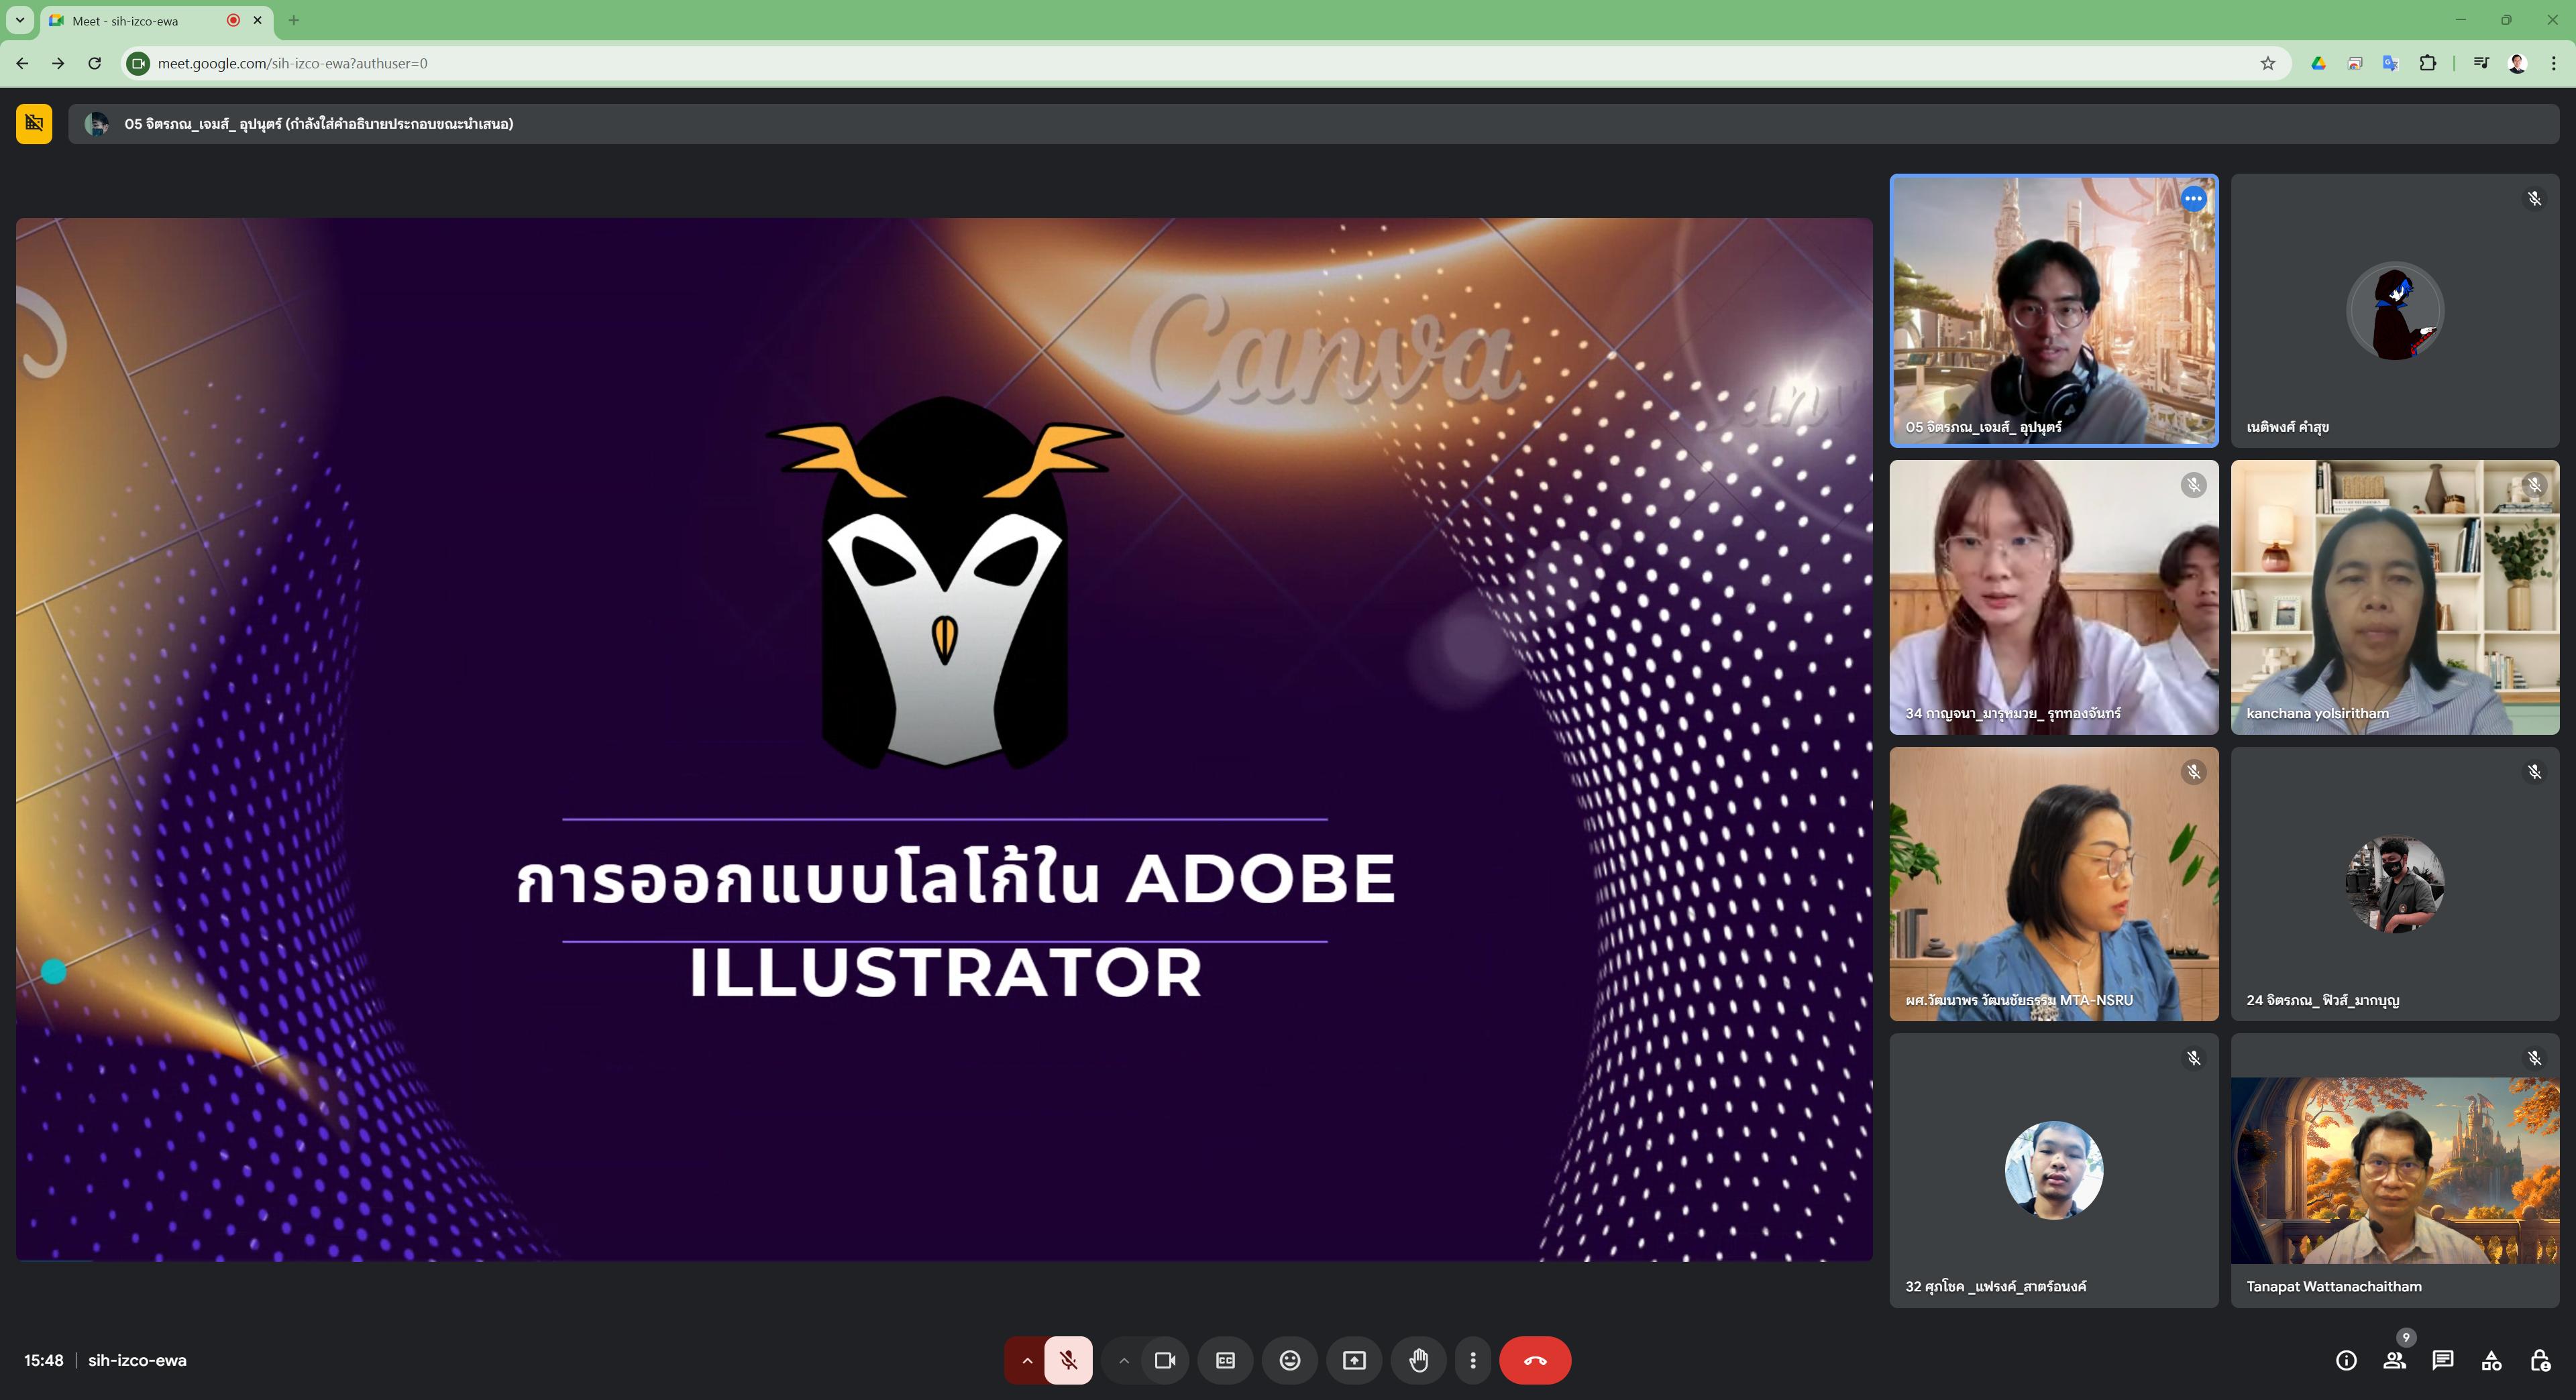Select the เนติพงศ์ คำสุข participant tile

click(2394, 311)
